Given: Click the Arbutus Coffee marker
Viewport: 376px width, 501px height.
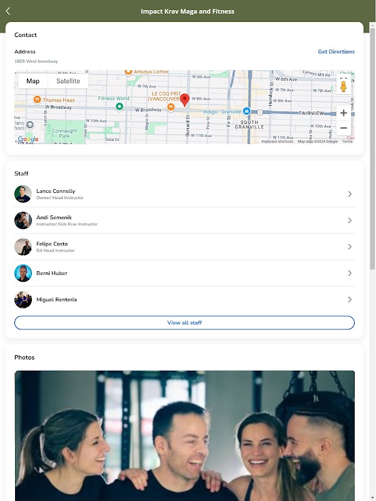Looking at the screenshot, I should 128,72.
